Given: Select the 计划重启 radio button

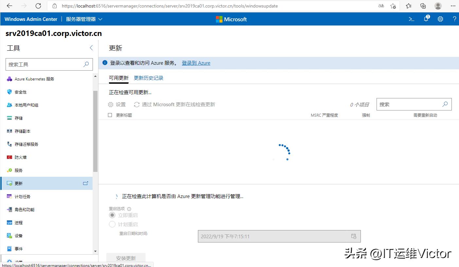Looking at the screenshot, I should point(112,224).
